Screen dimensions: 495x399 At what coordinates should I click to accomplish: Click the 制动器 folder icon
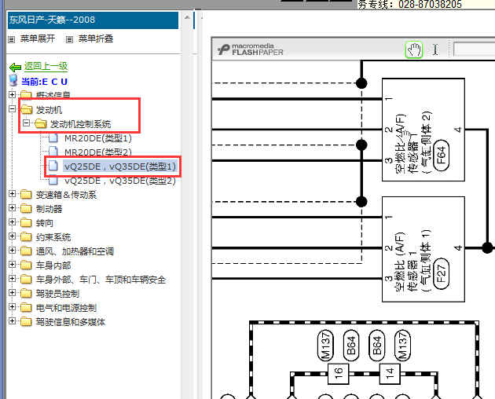[26, 209]
